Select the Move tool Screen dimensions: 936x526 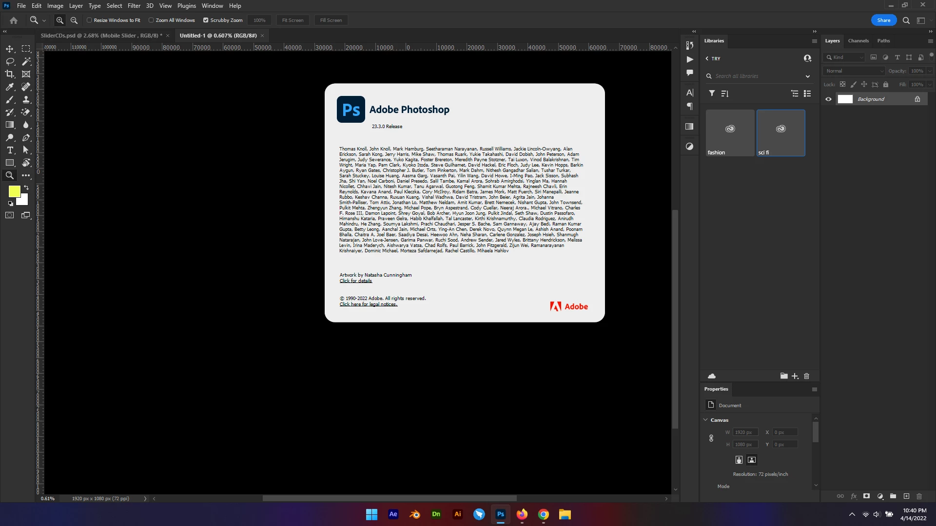point(10,49)
